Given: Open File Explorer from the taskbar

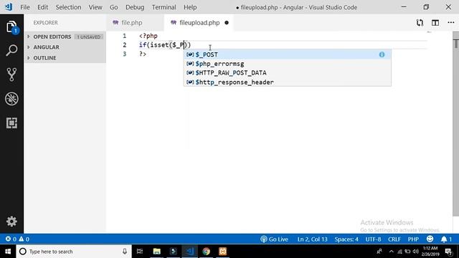Looking at the screenshot, I should 156,252.
